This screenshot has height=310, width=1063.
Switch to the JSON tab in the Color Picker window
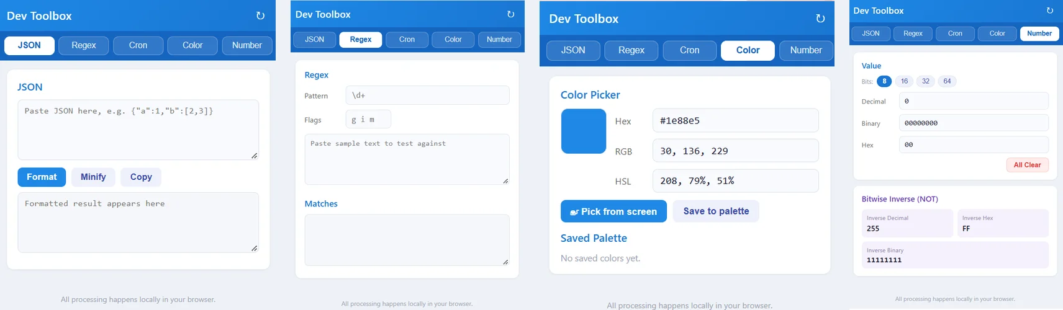pyautogui.click(x=573, y=50)
